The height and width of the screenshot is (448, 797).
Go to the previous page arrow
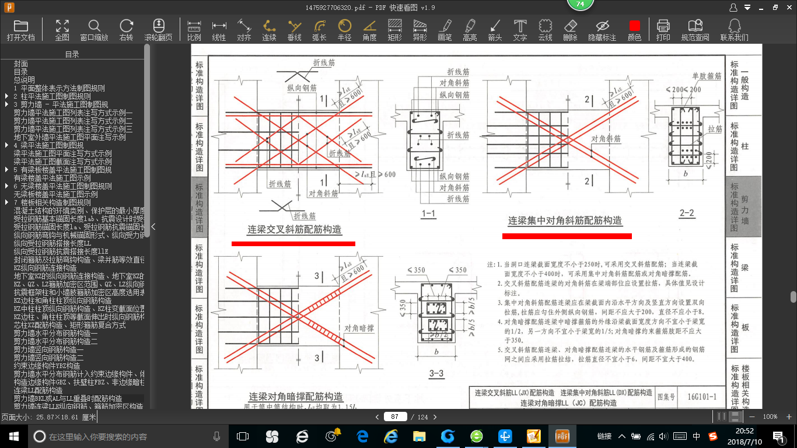376,417
